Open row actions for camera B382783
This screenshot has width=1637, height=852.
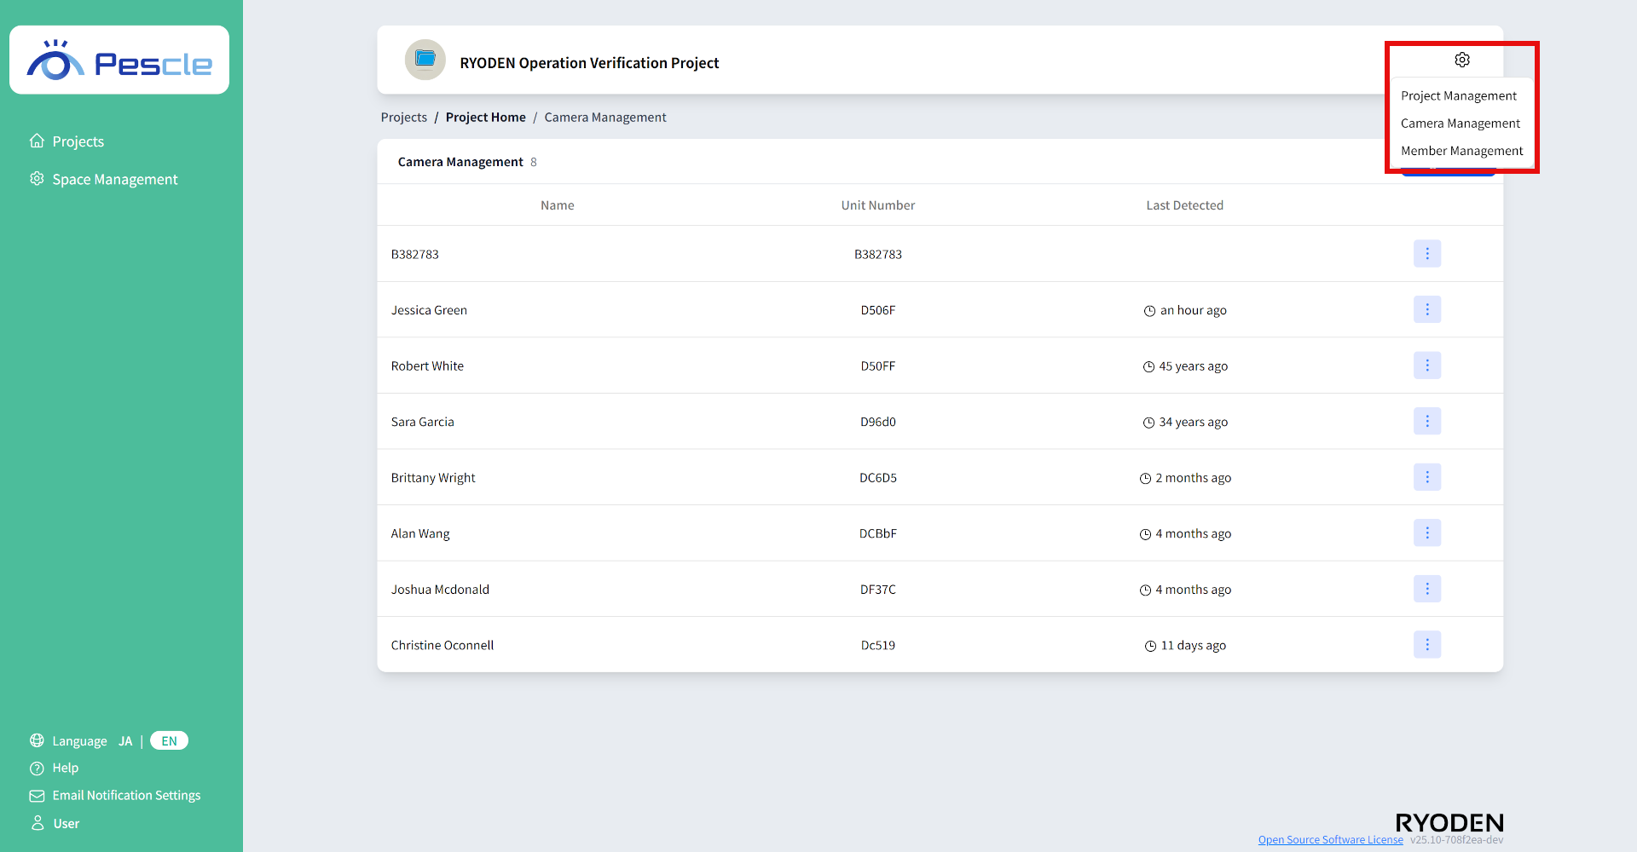tap(1426, 254)
